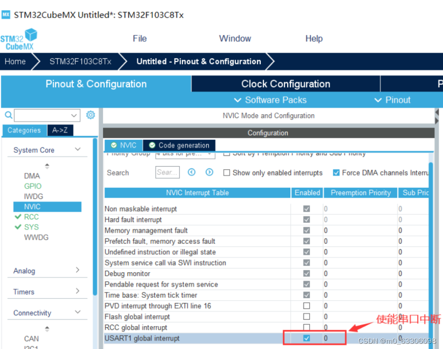Screen dimensions: 443x349
Task: Click the search magnifier icon in sidebar
Action: point(9,115)
